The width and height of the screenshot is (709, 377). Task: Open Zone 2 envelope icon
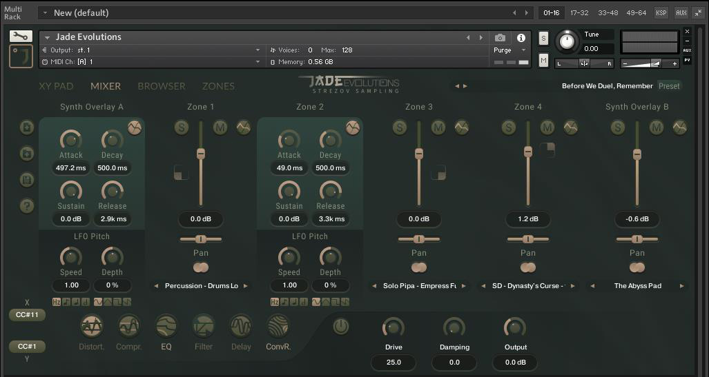point(353,128)
